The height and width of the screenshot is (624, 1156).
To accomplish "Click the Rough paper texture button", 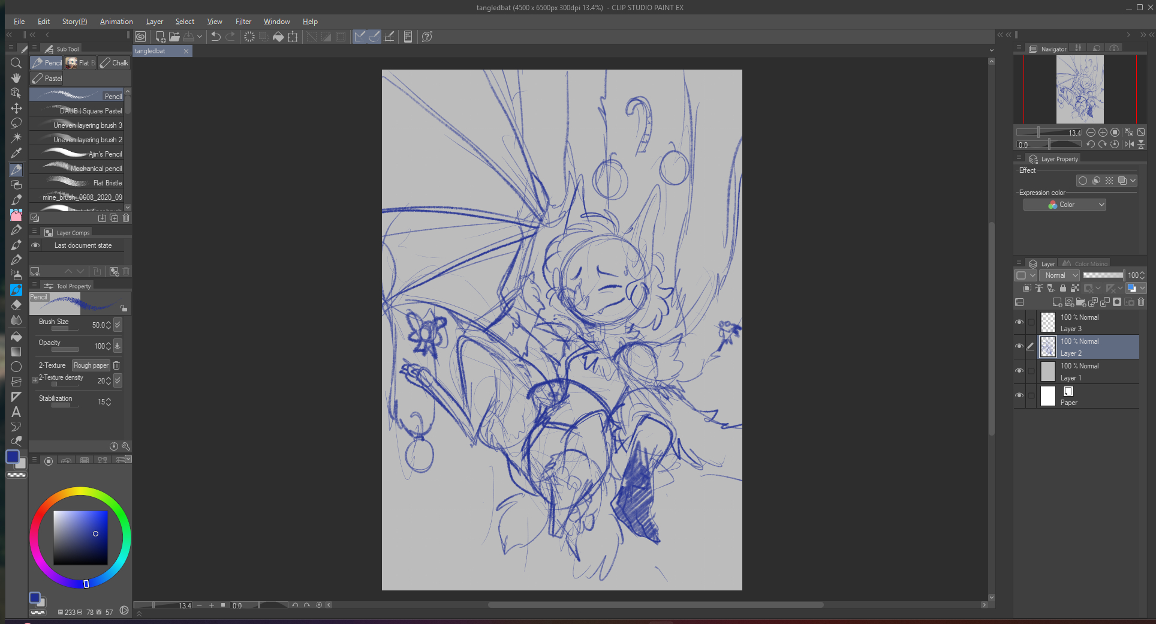I will (91, 365).
